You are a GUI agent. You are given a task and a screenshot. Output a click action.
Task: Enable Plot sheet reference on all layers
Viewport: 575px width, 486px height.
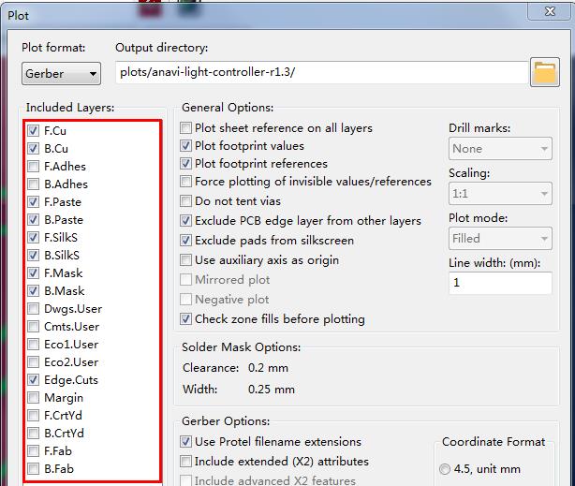[x=186, y=128]
